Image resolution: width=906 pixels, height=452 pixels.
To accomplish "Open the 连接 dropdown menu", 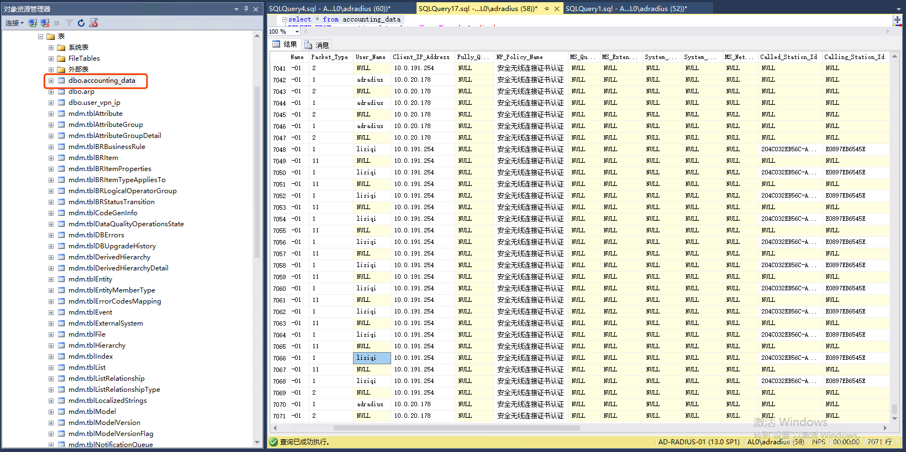I will [x=14, y=23].
